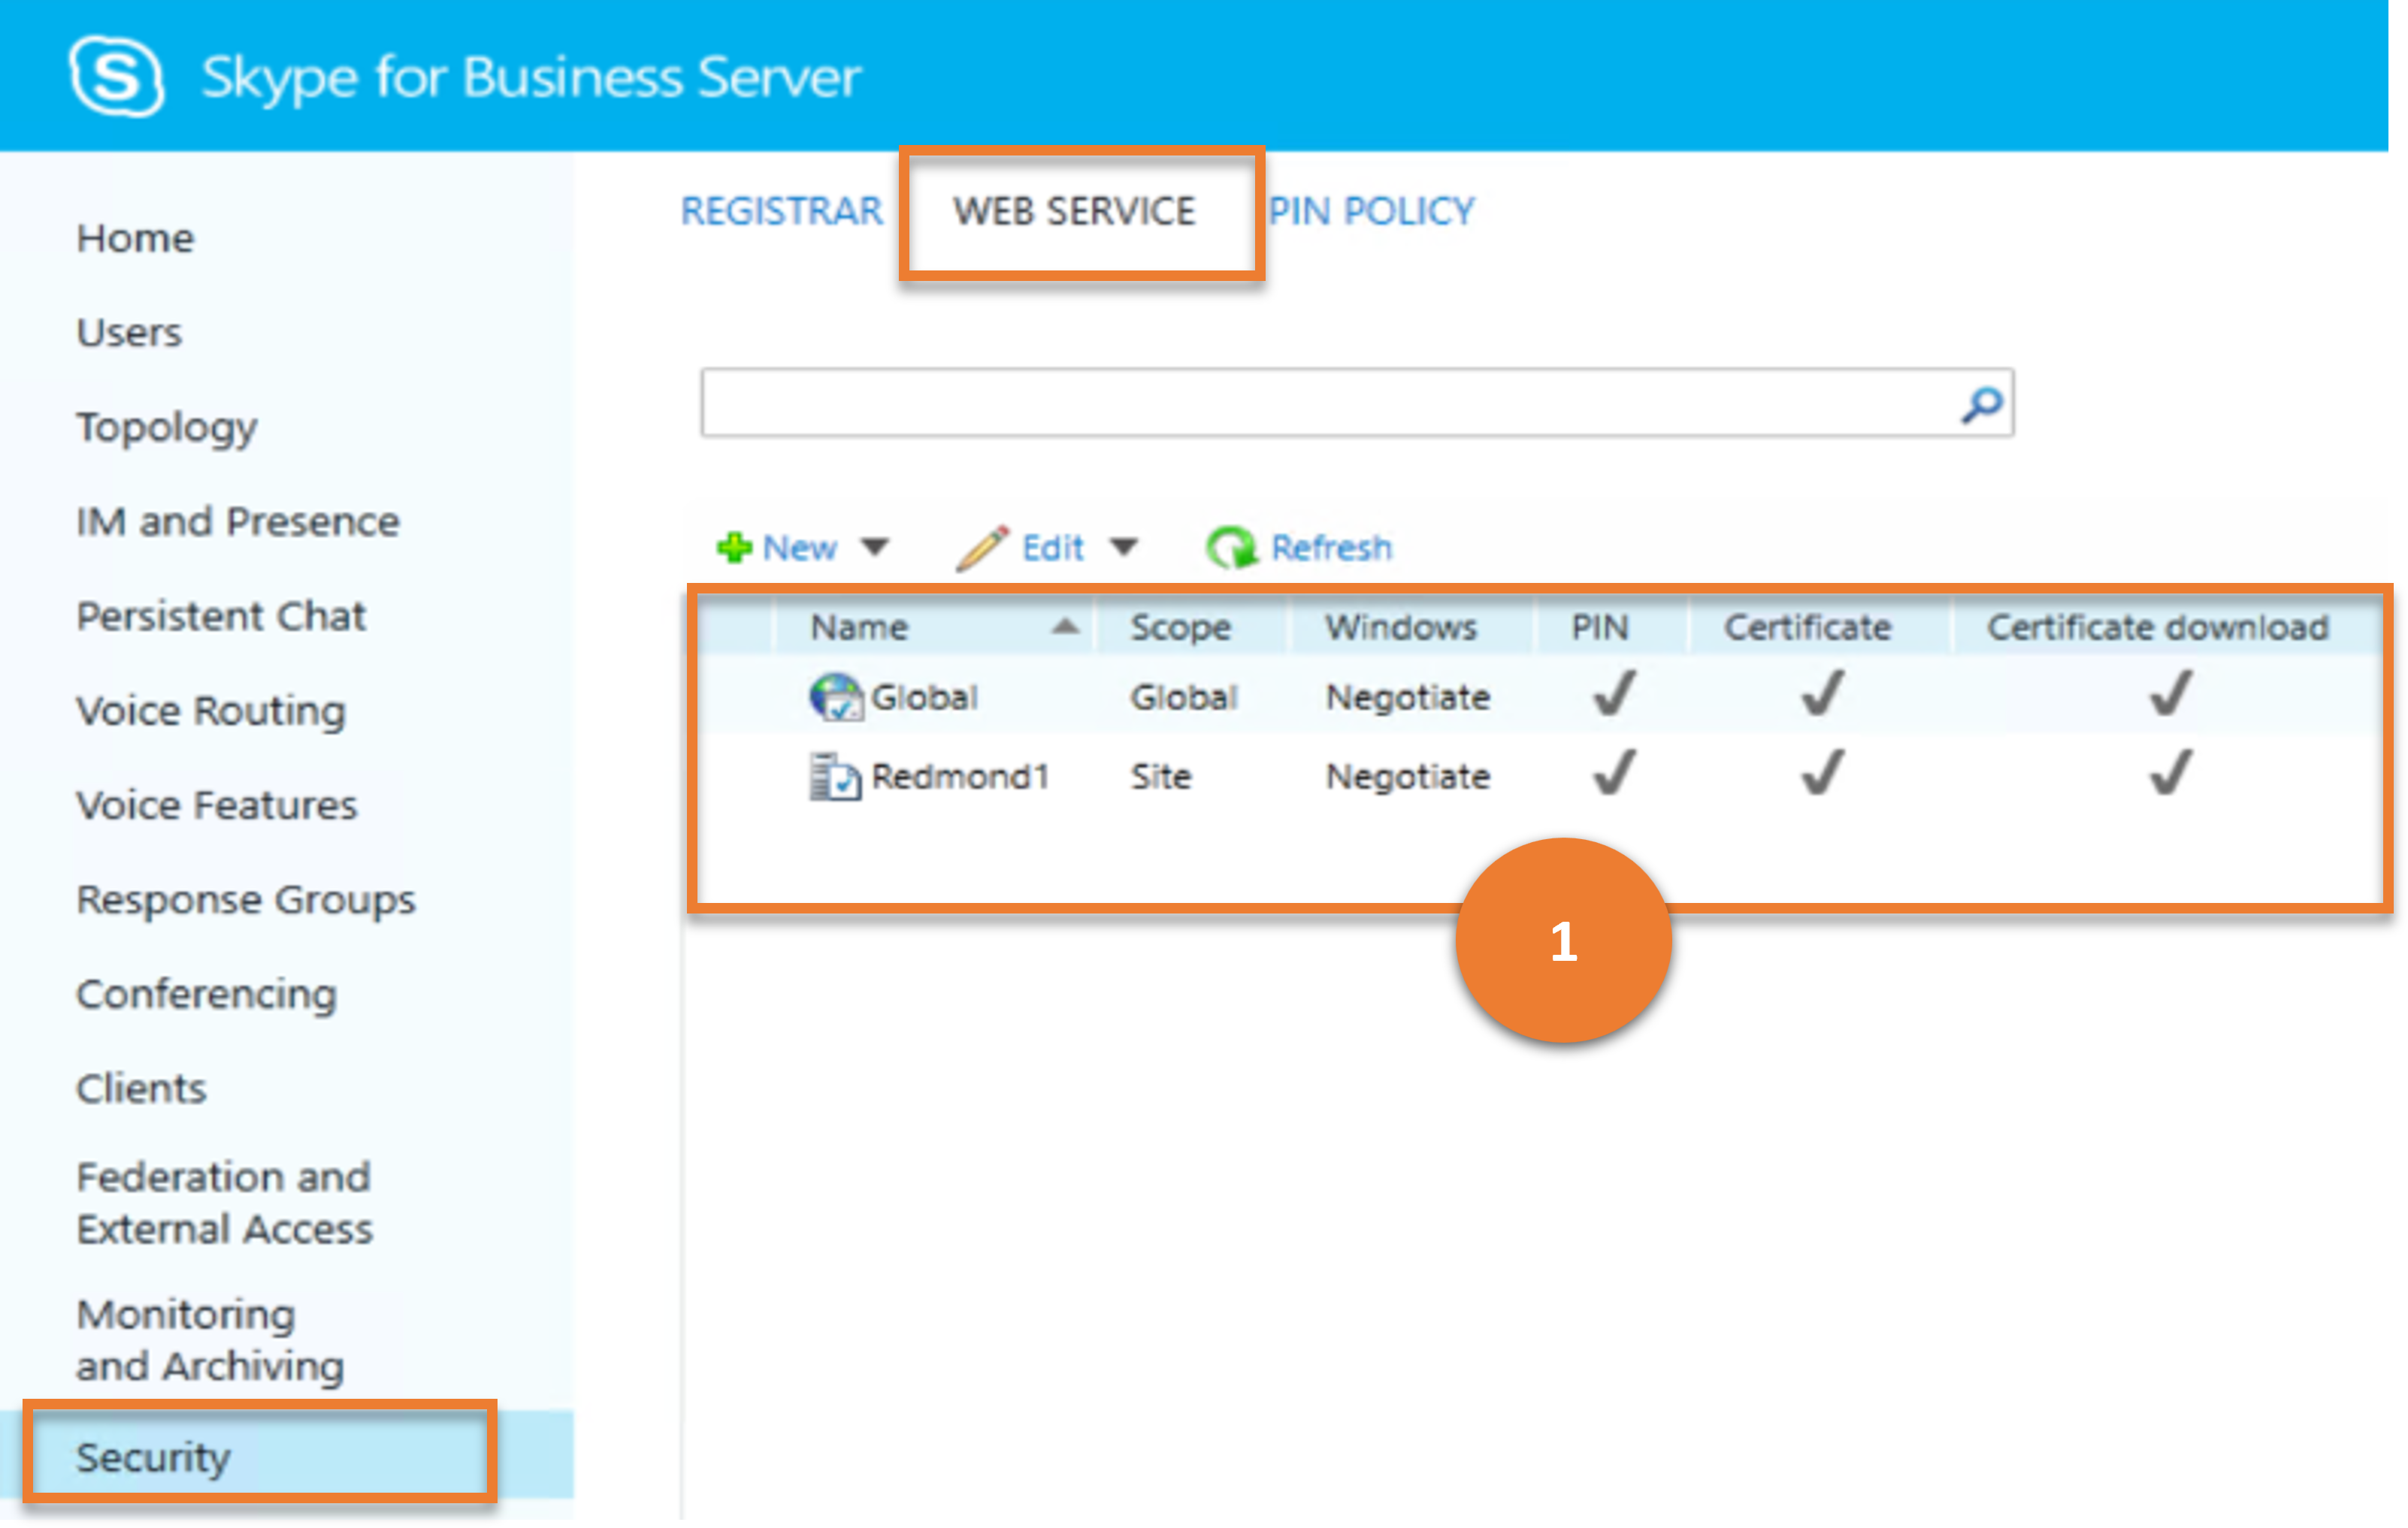Click Certificate download checkmark in the Redmond1 row
Image resolution: width=2408 pixels, height=1528 pixels.
click(x=2170, y=774)
